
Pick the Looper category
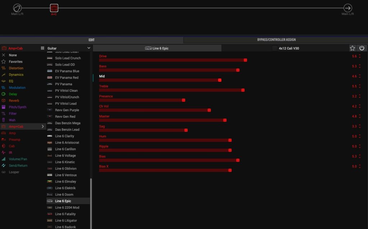pos(14,172)
